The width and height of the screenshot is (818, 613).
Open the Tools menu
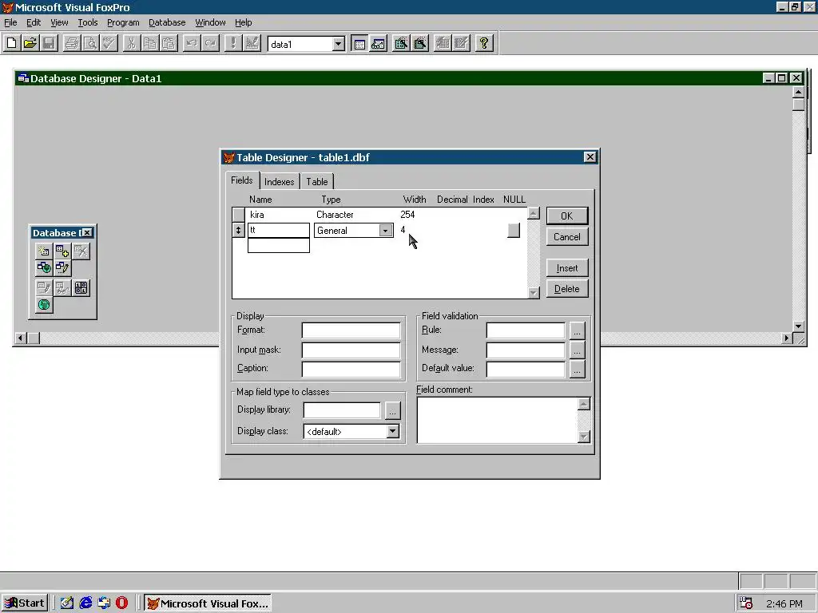88,22
